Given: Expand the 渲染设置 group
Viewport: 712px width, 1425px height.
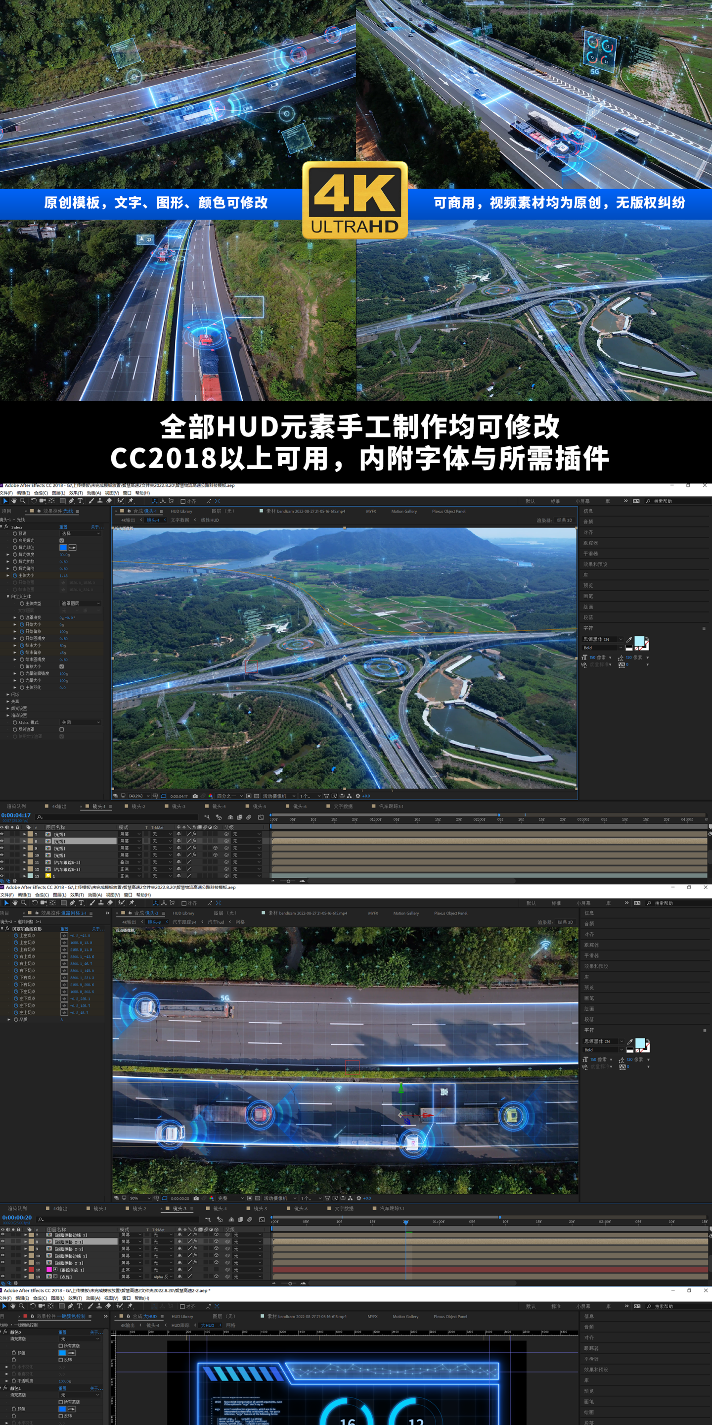Looking at the screenshot, I should [x=8, y=716].
